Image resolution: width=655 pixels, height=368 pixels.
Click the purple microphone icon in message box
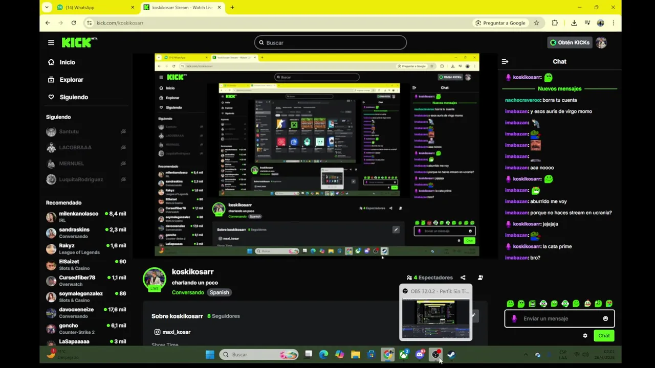coord(514,318)
